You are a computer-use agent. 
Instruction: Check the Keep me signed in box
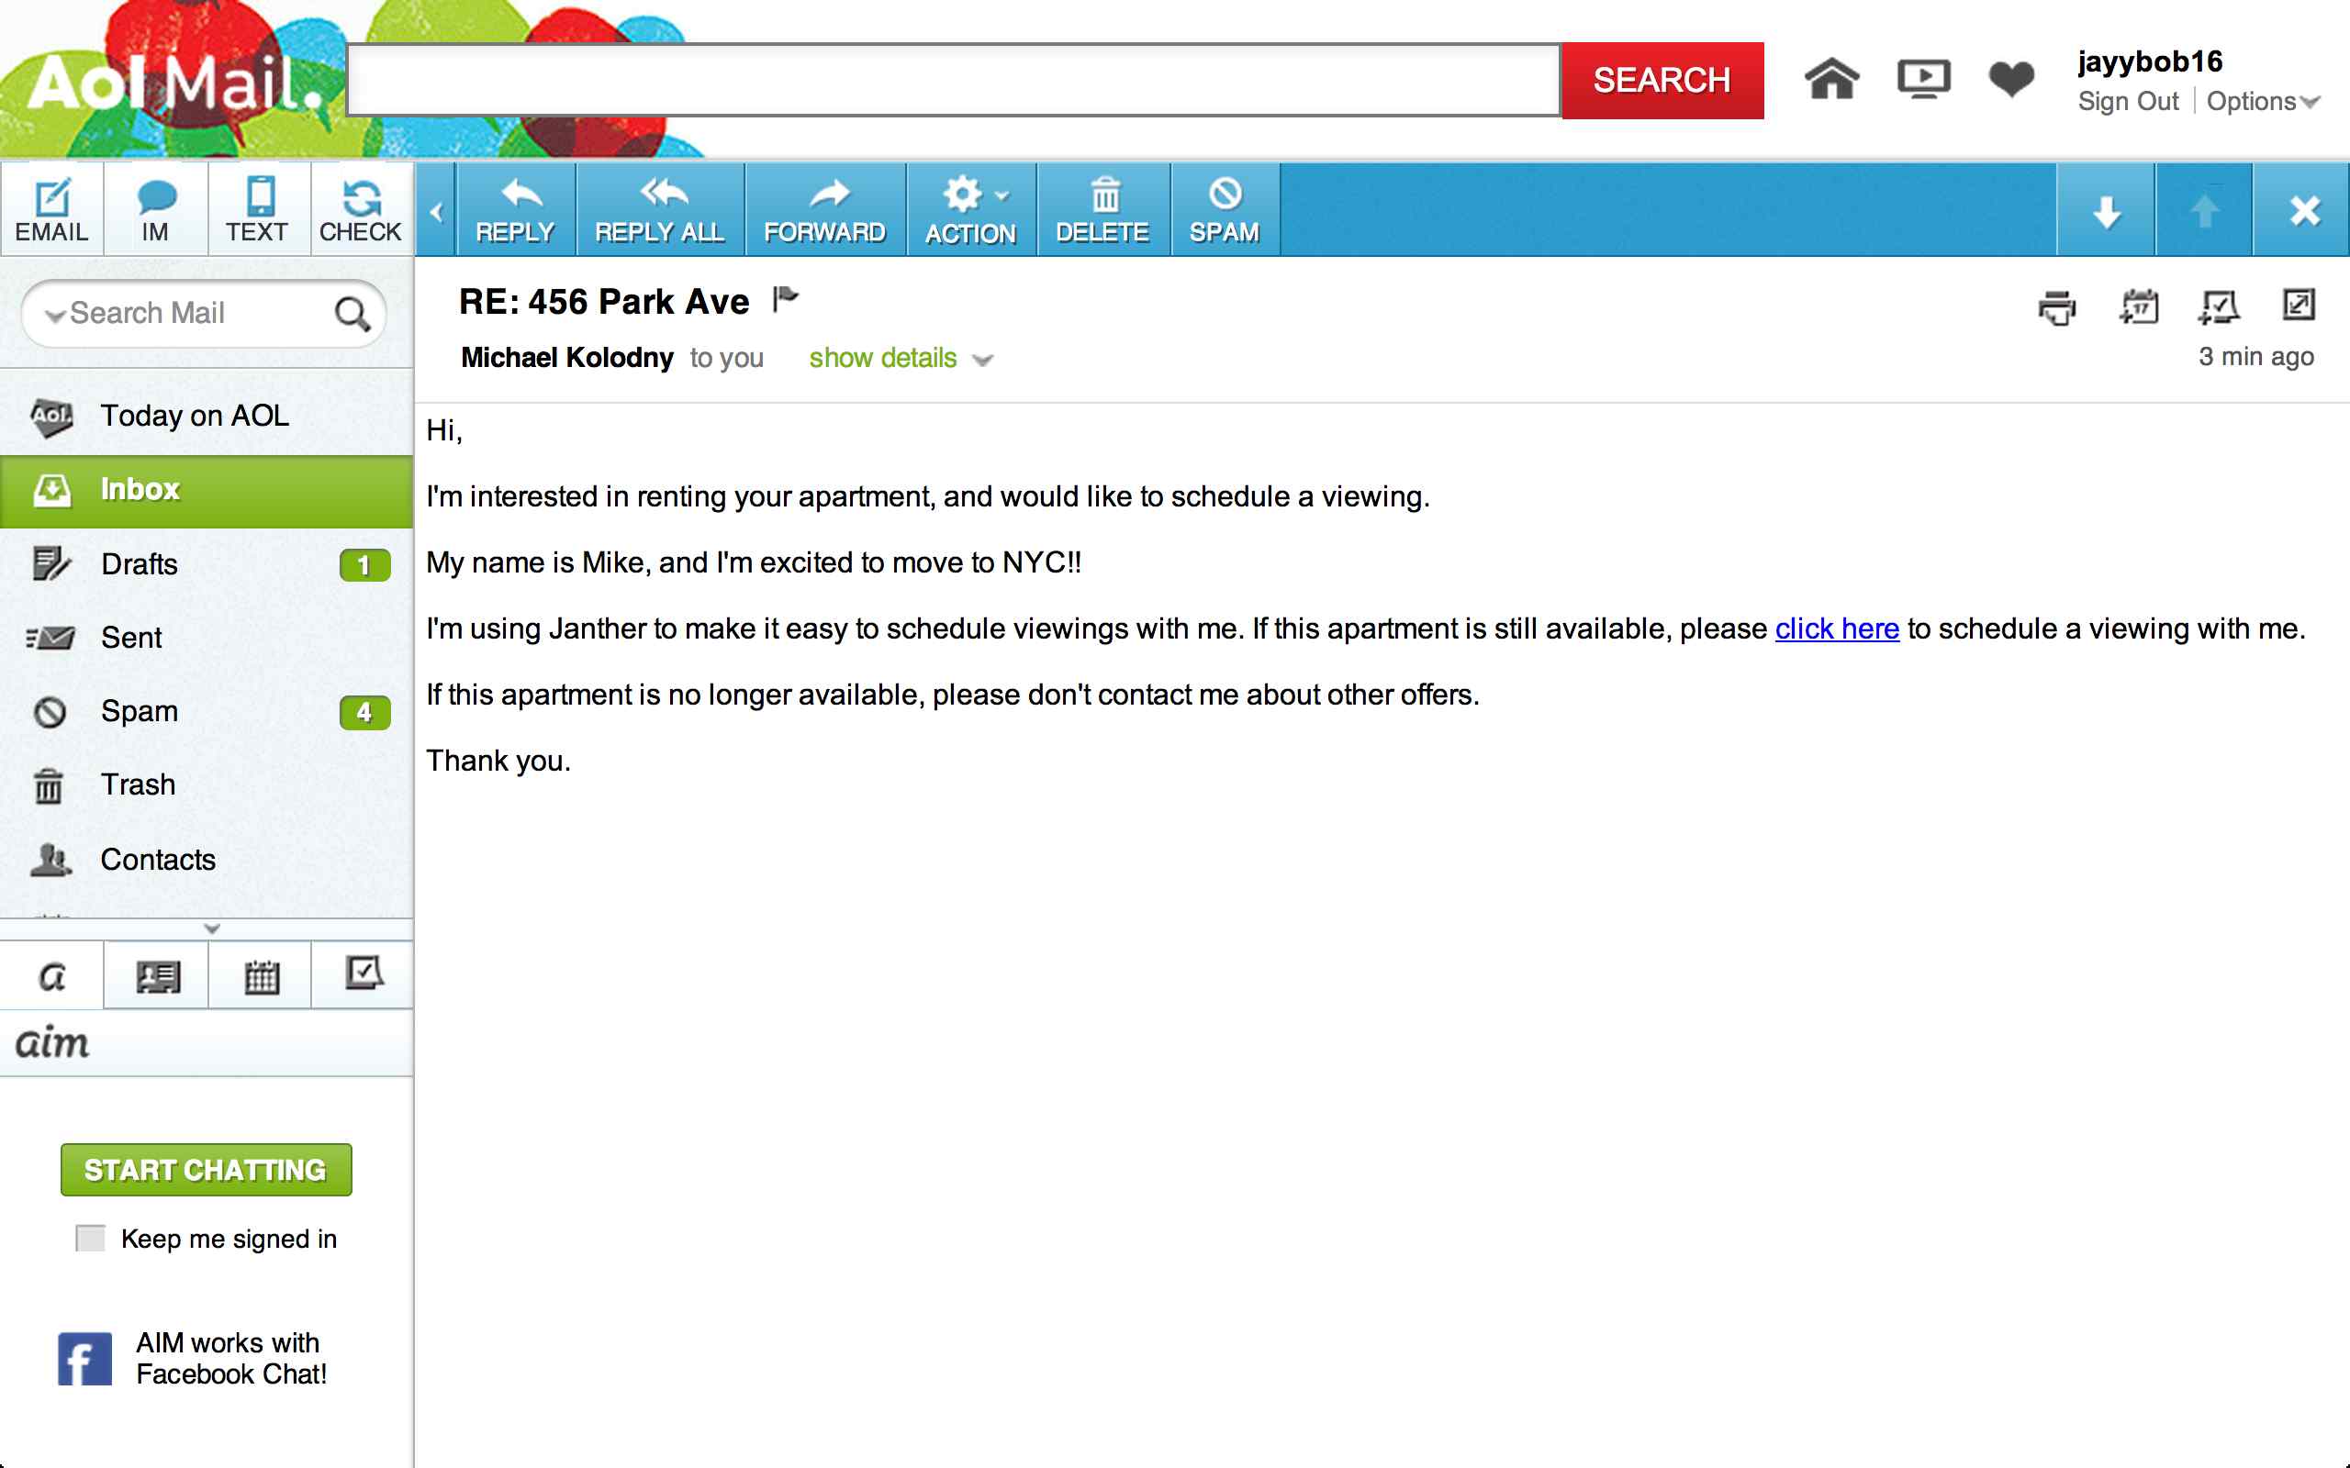coord(90,1238)
